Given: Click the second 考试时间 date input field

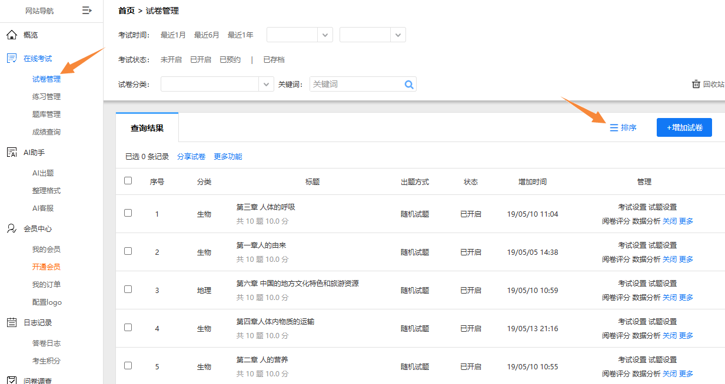Looking at the screenshot, I should pos(365,35).
